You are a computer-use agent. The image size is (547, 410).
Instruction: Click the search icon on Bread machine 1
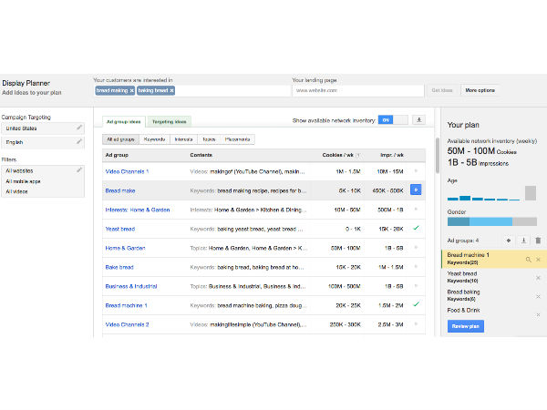point(528,260)
